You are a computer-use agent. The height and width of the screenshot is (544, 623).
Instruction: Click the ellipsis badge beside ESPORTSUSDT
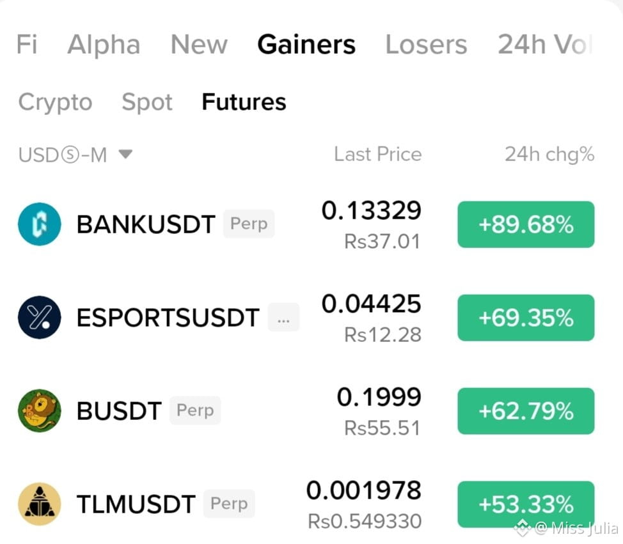click(x=283, y=317)
